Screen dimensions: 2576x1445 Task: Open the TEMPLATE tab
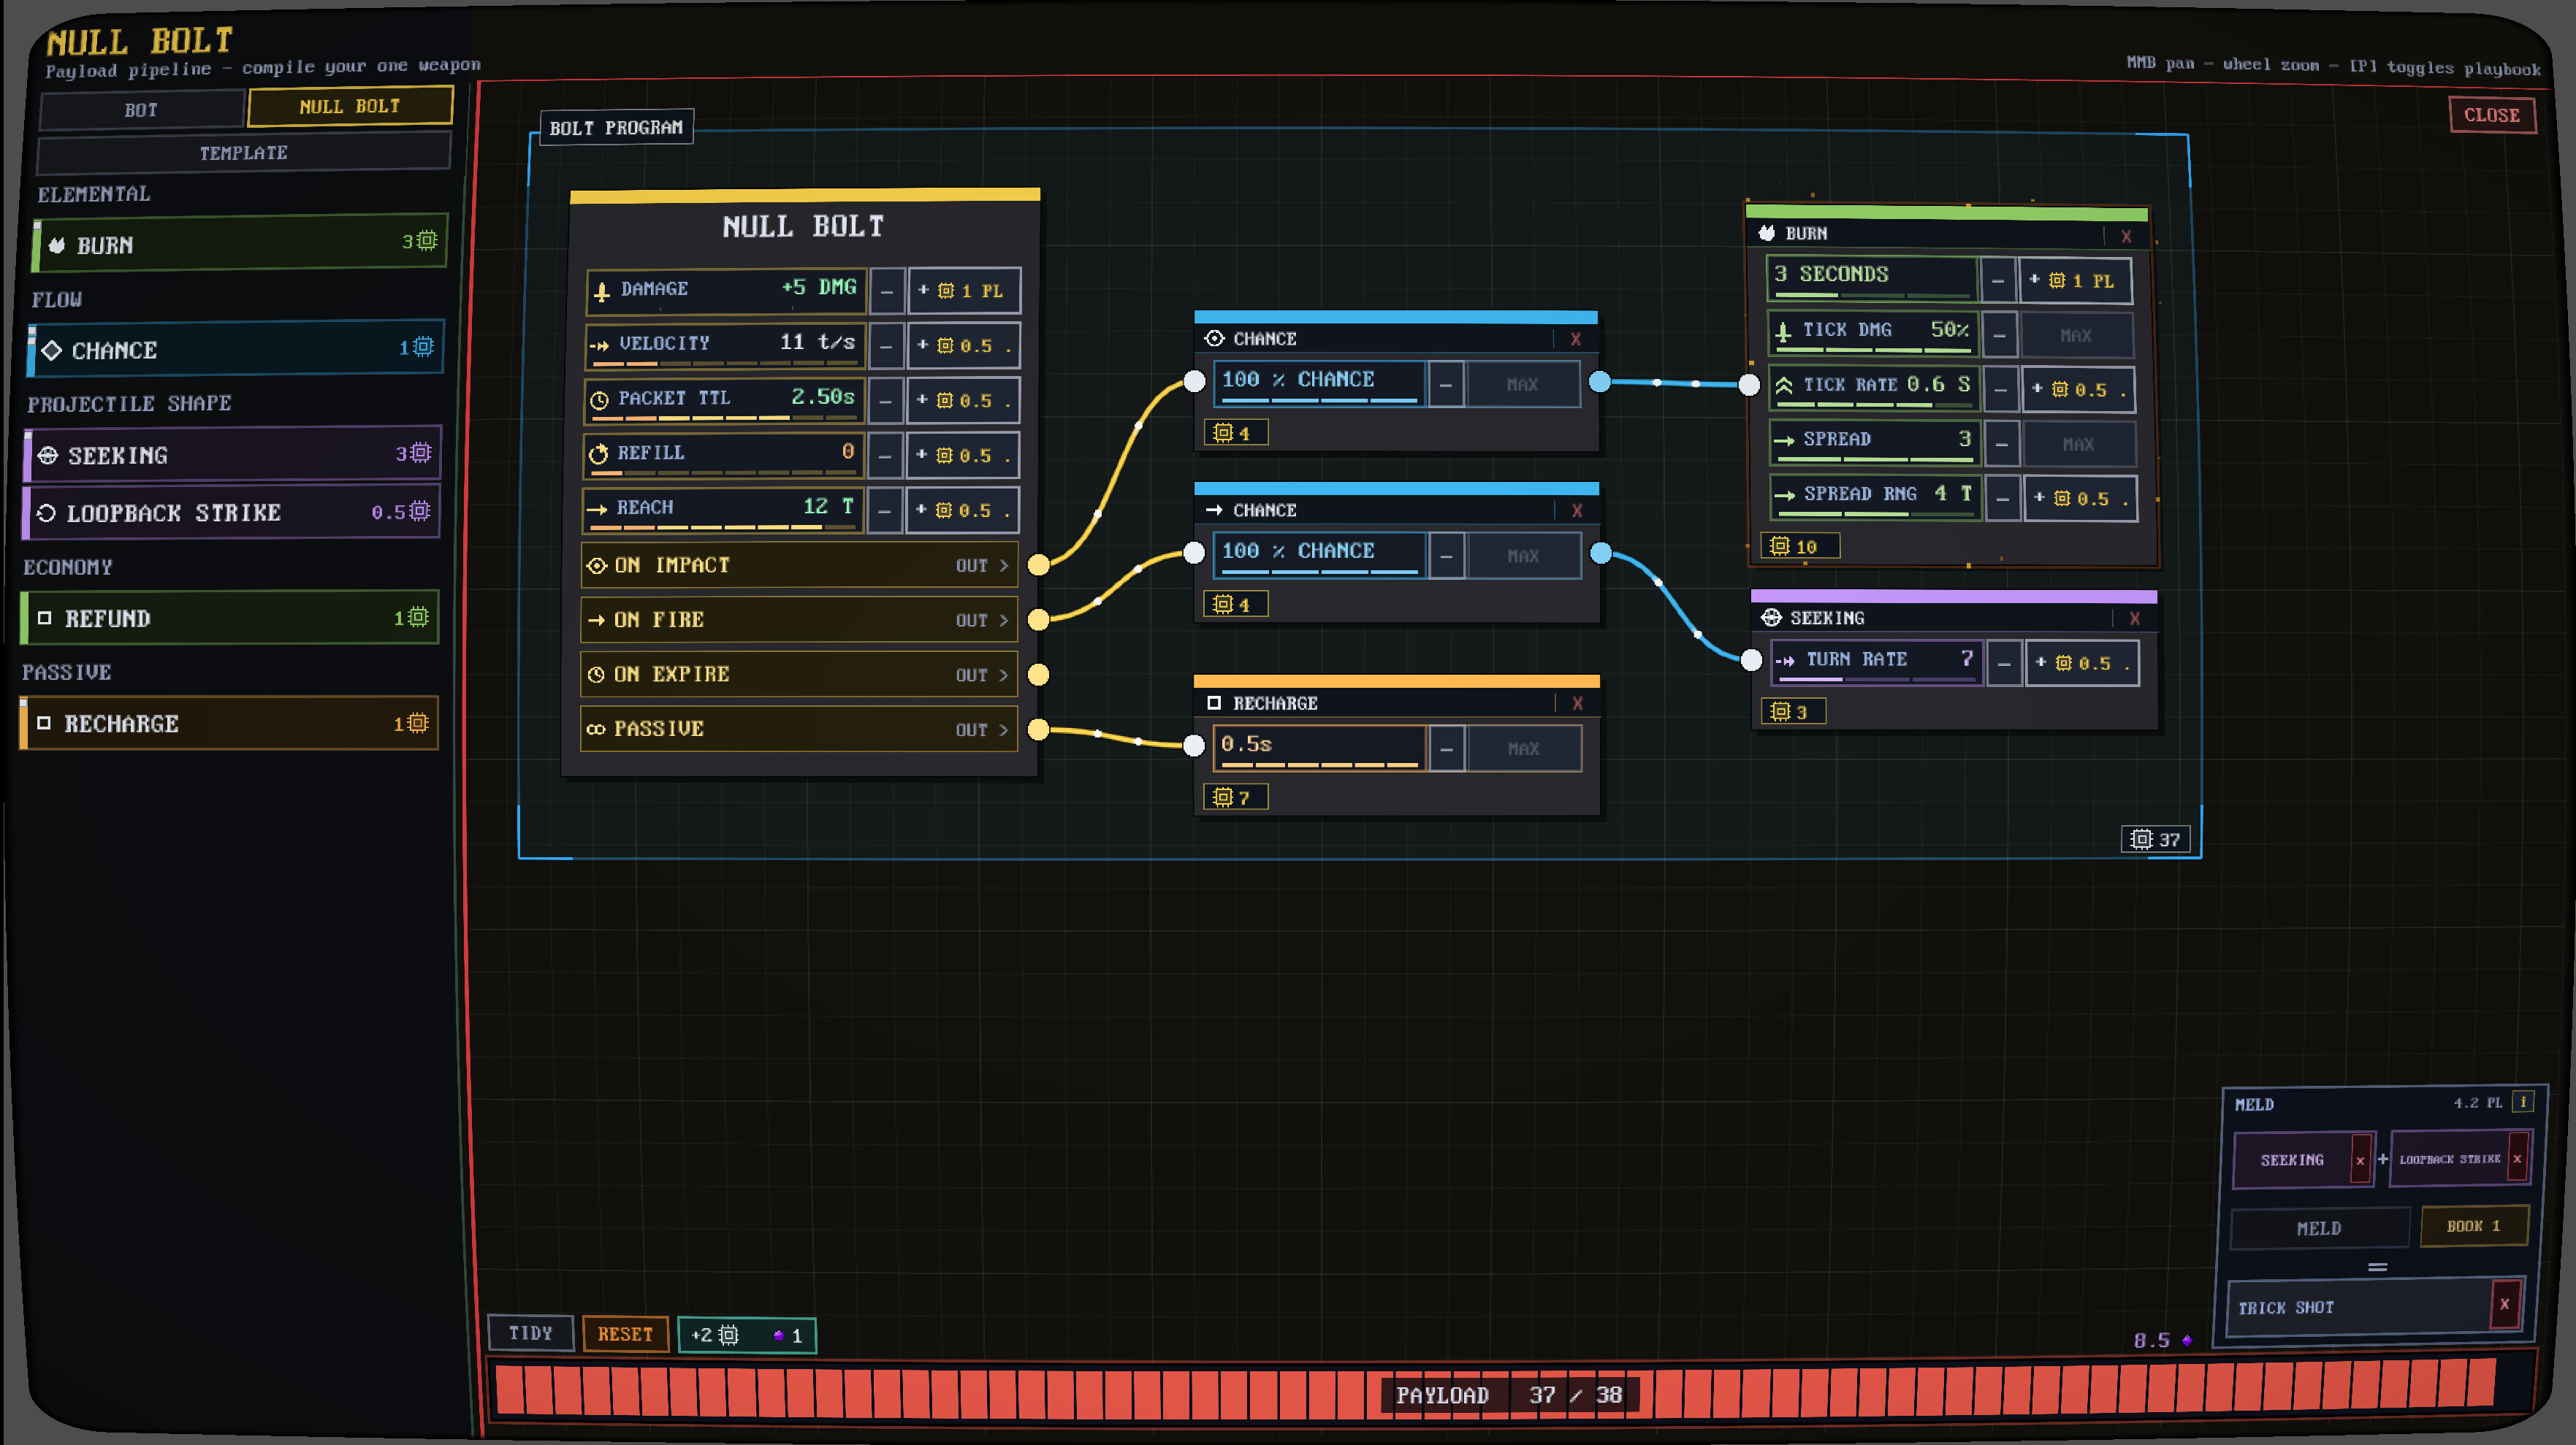[x=243, y=153]
